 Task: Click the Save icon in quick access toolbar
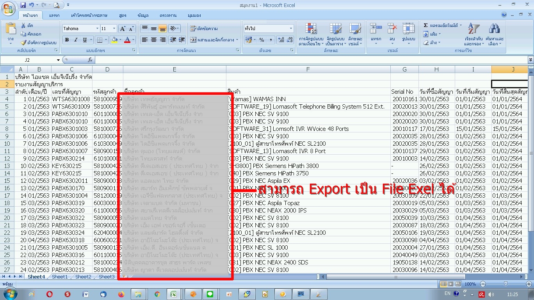tap(23, 5)
